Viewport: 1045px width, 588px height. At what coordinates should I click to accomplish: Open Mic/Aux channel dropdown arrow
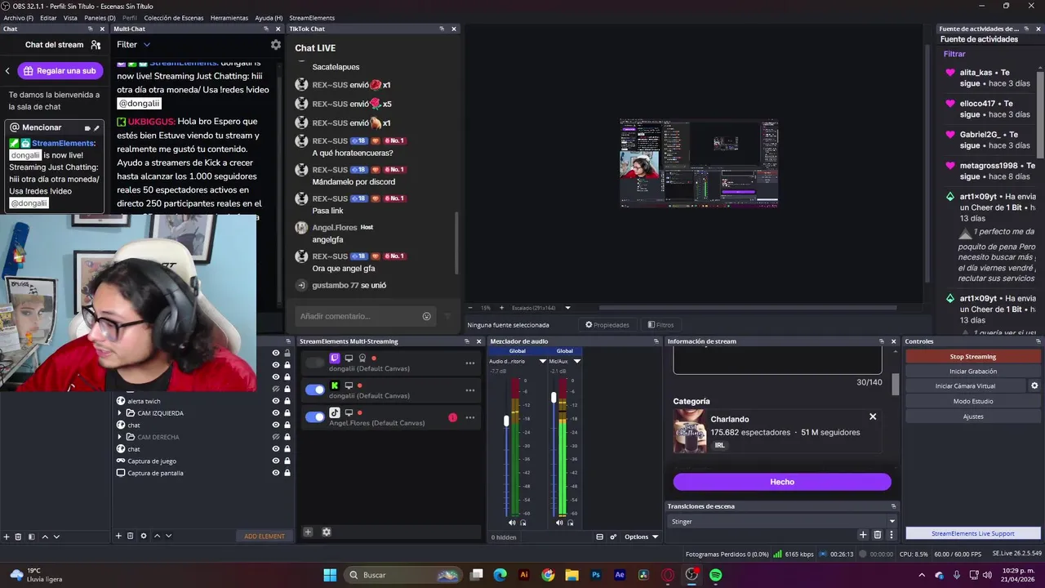coord(577,361)
